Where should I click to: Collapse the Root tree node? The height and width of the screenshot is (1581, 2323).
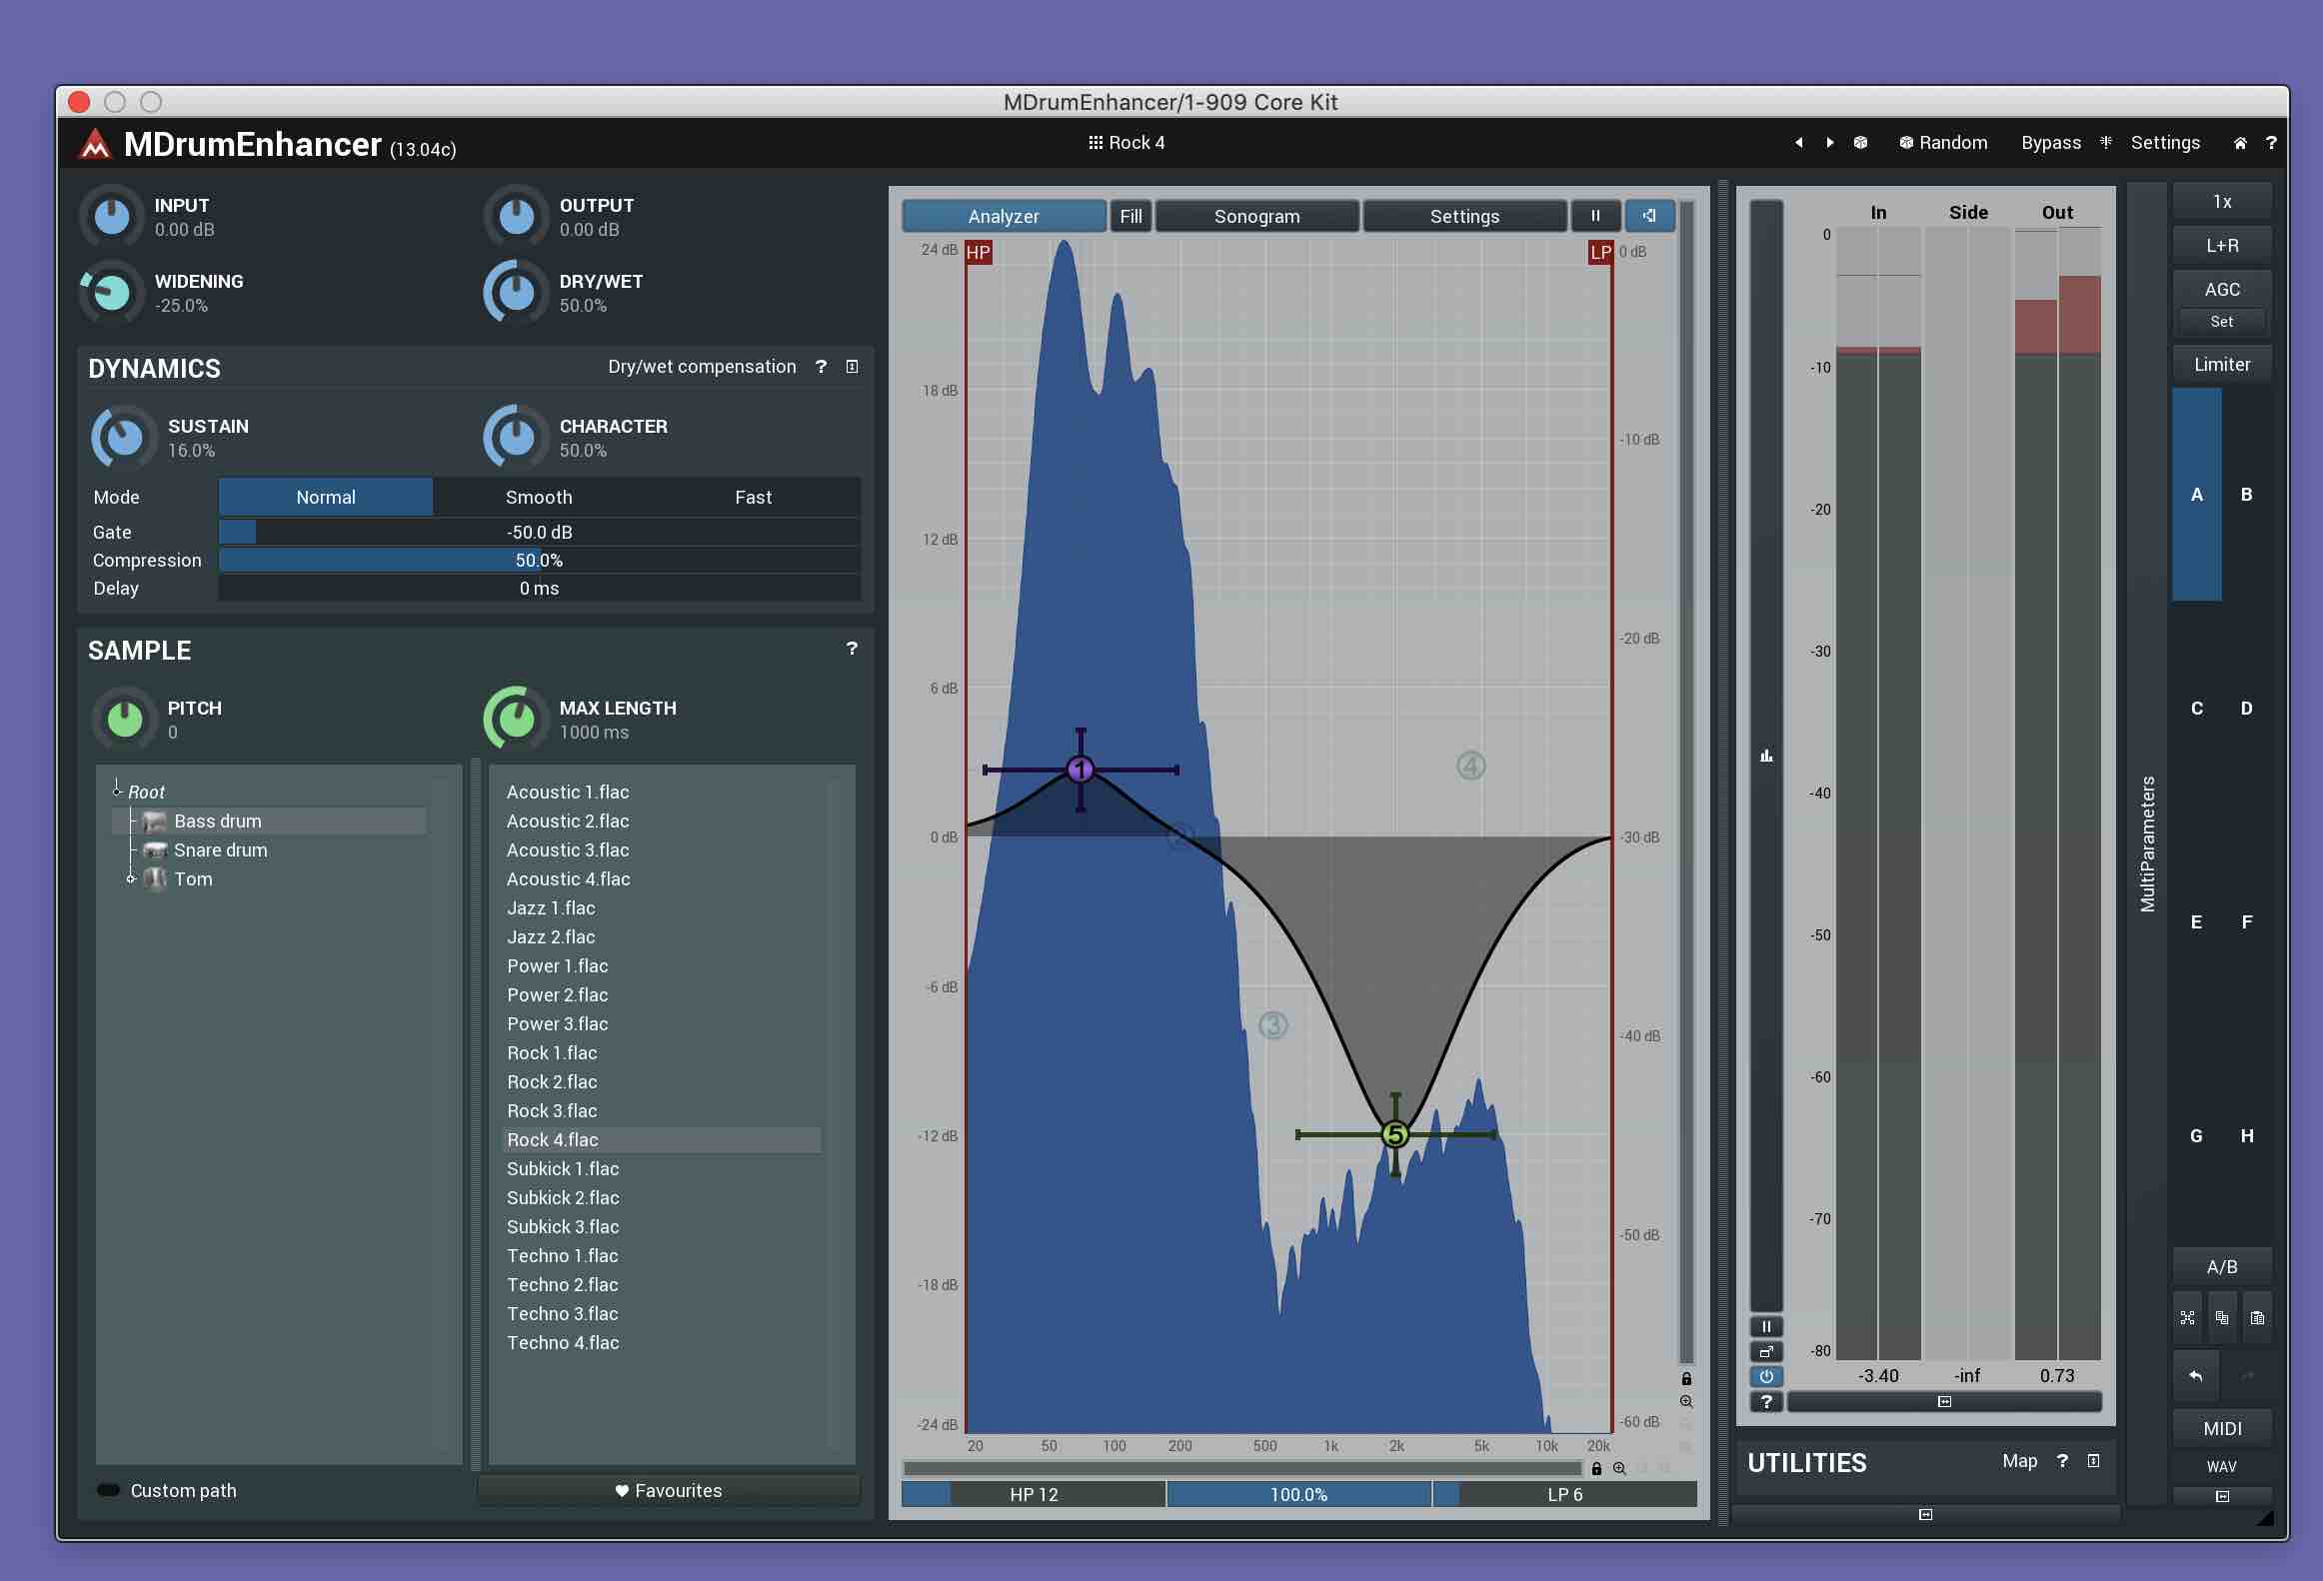coord(117,790)
